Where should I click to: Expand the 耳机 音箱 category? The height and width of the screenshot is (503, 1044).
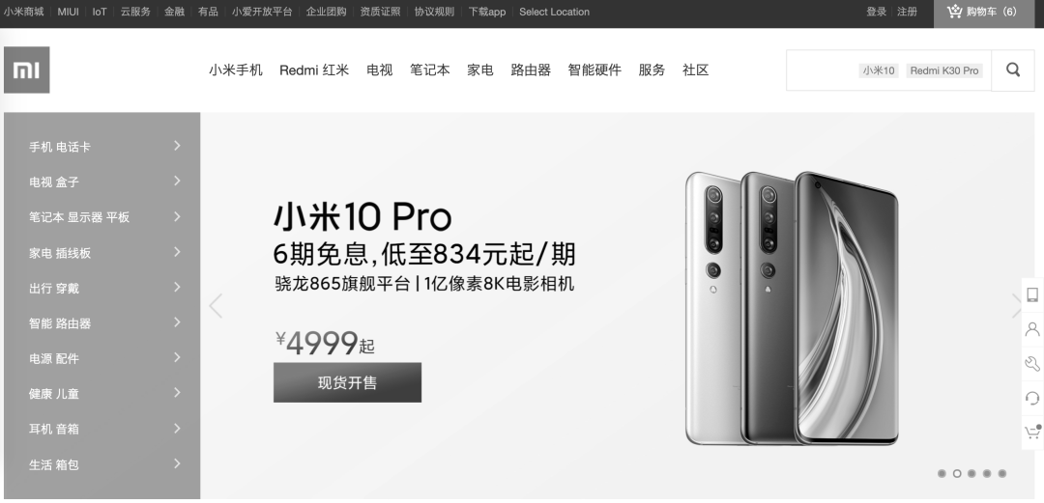point(101,430)
